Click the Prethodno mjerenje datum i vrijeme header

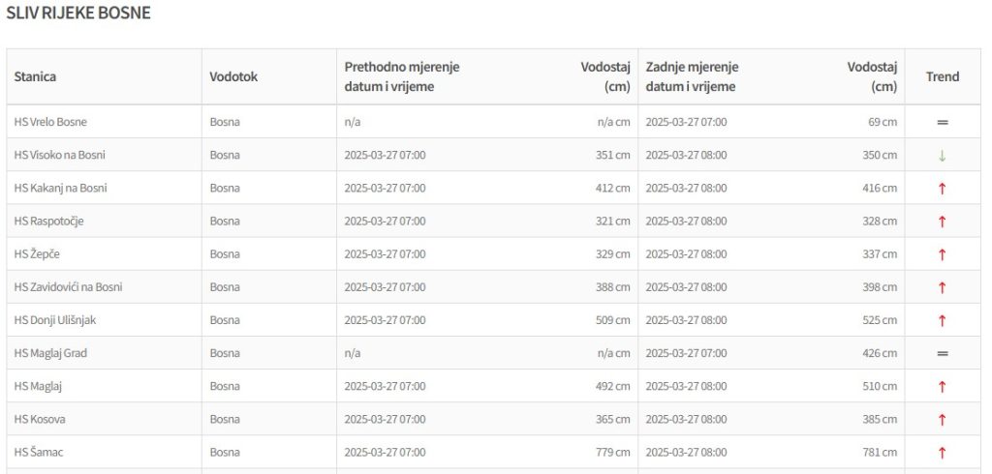(x=401, y=76)
